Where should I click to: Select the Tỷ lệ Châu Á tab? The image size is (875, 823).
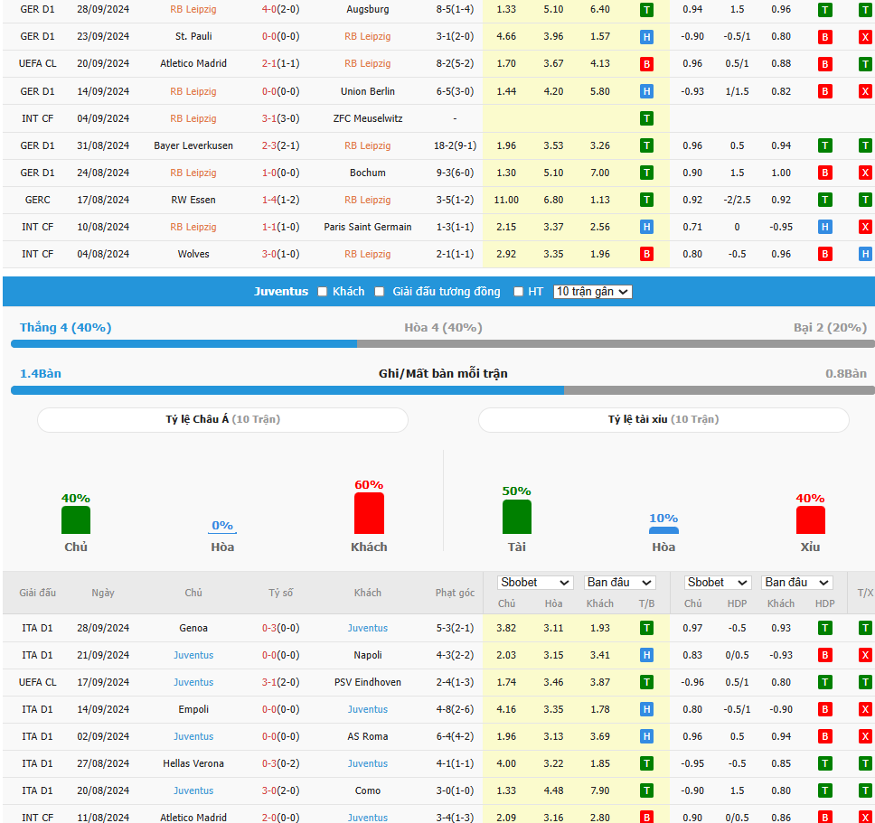pos(222,420)
